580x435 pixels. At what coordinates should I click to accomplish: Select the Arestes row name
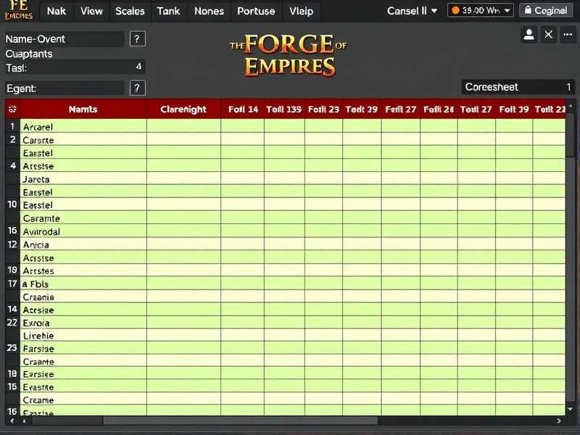click(38, 270)
